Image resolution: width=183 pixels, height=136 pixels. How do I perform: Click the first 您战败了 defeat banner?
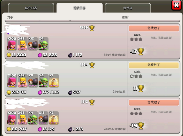[154, 28]
